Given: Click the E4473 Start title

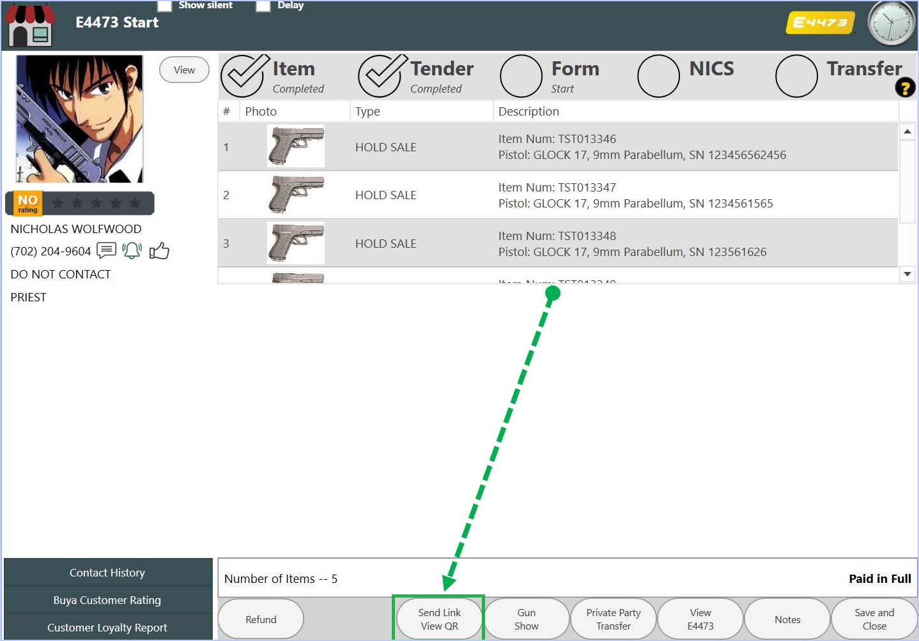Looking at the screenshot, I should pos(117,22).
